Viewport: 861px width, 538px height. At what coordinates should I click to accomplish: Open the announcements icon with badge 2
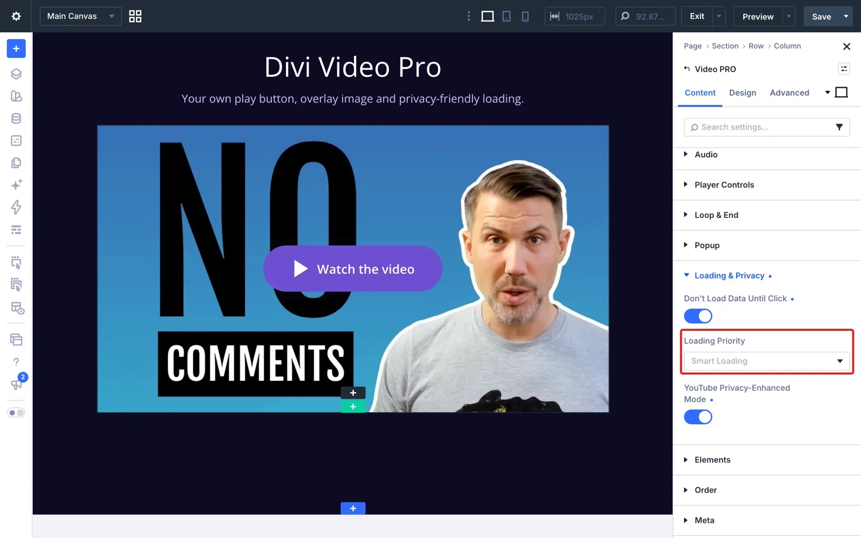pyautogui.click(x=16, y=384)
